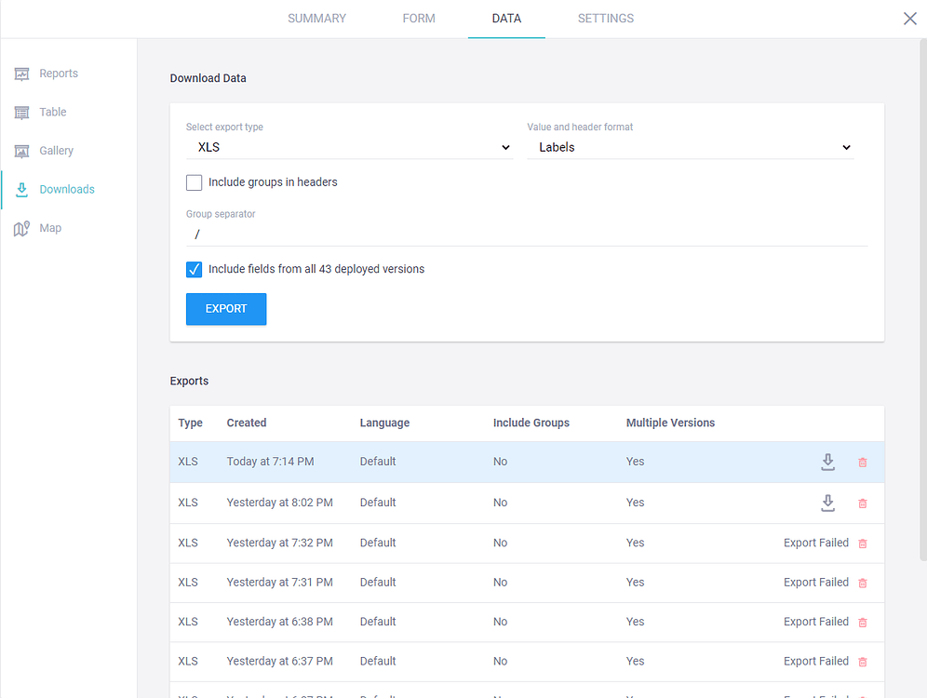Open the Reports section in the sidebar
Image resolution: width=927 pixels, height=698 pixels.
pyautogui.click(x=58, y=73)
